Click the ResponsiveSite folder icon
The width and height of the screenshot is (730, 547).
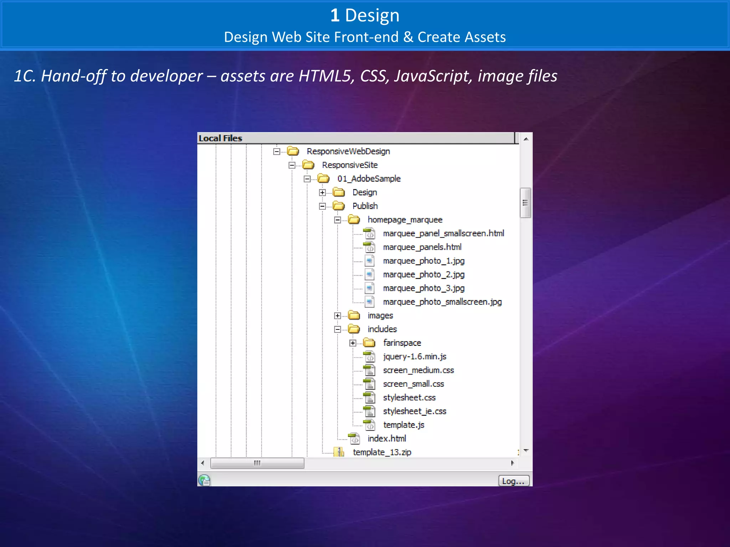308,165
